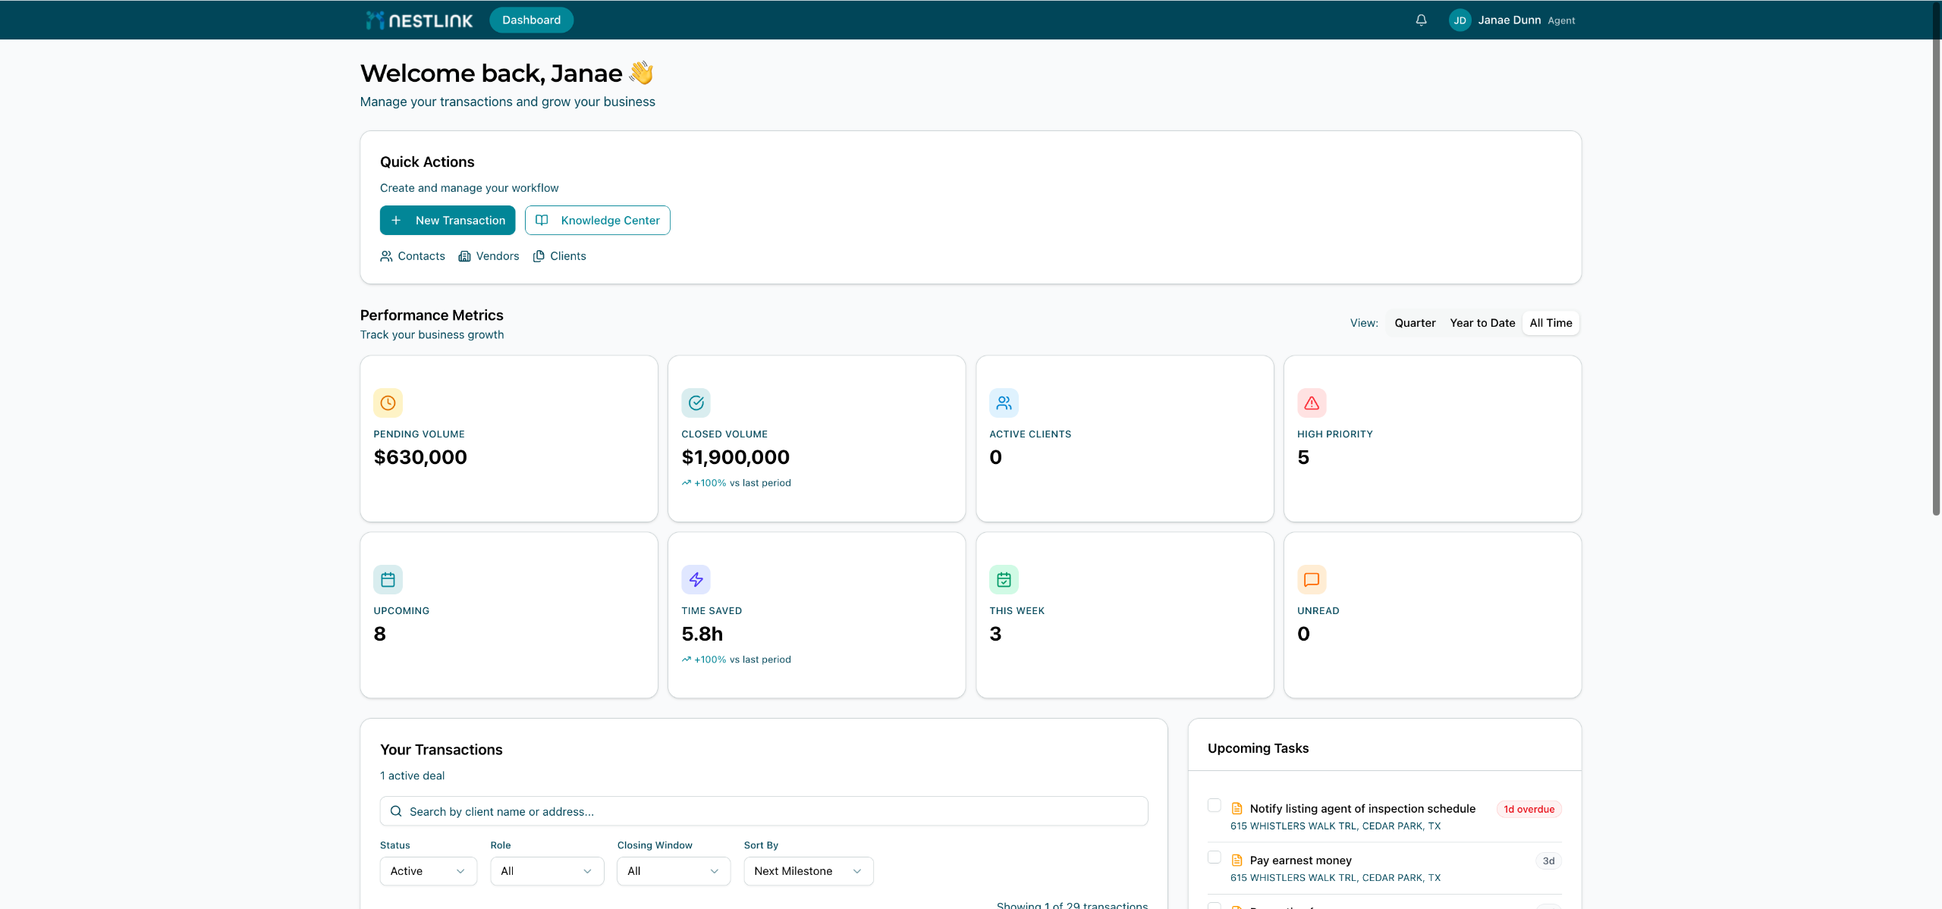Open the Knowledge Center
The width and height of the screenshot is (1942, 909).
click(x=597, y=221)
